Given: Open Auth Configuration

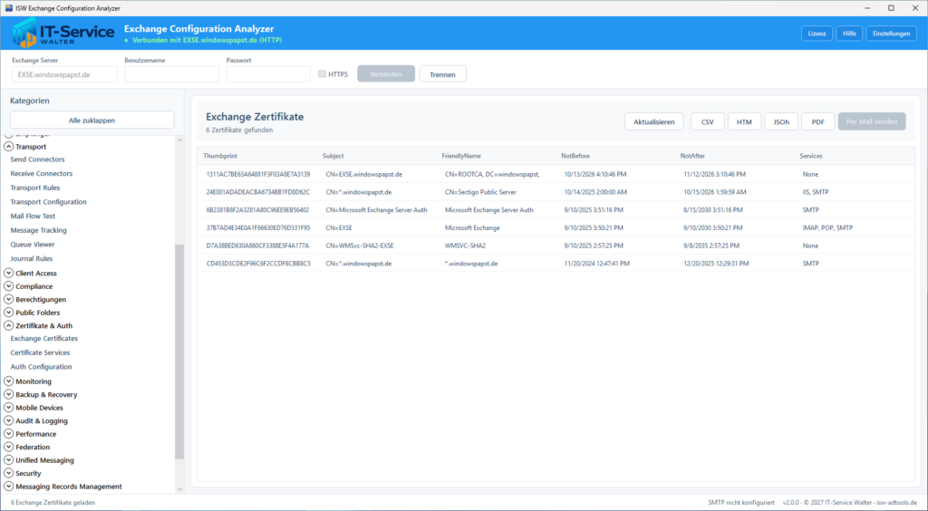Looking at the screenshot, I should pyautogui.click(x=41, y=367).
